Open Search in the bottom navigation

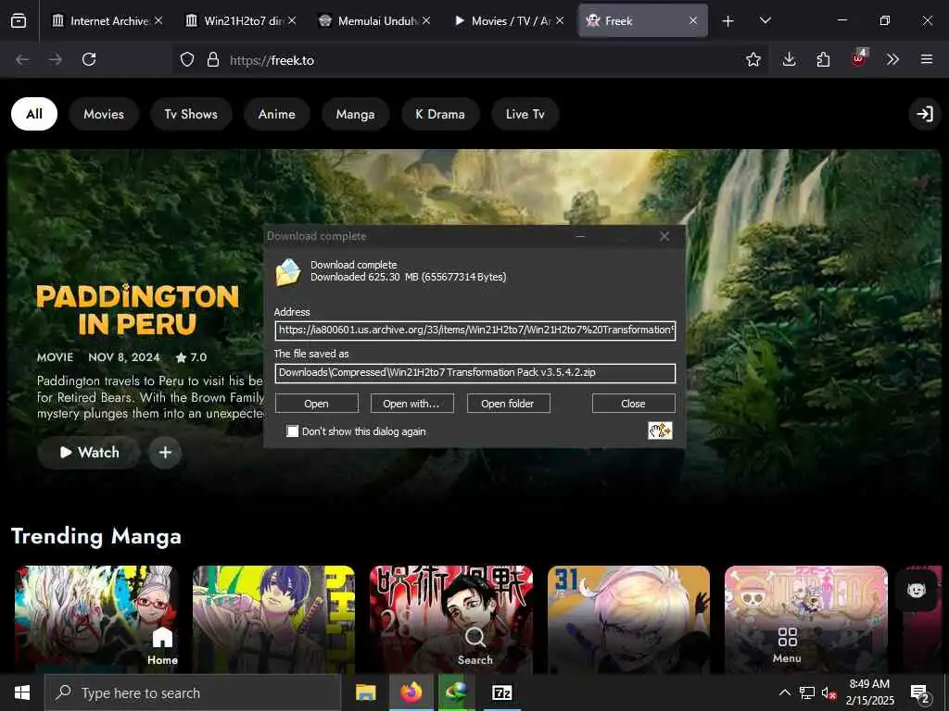(x=475, y=645)
